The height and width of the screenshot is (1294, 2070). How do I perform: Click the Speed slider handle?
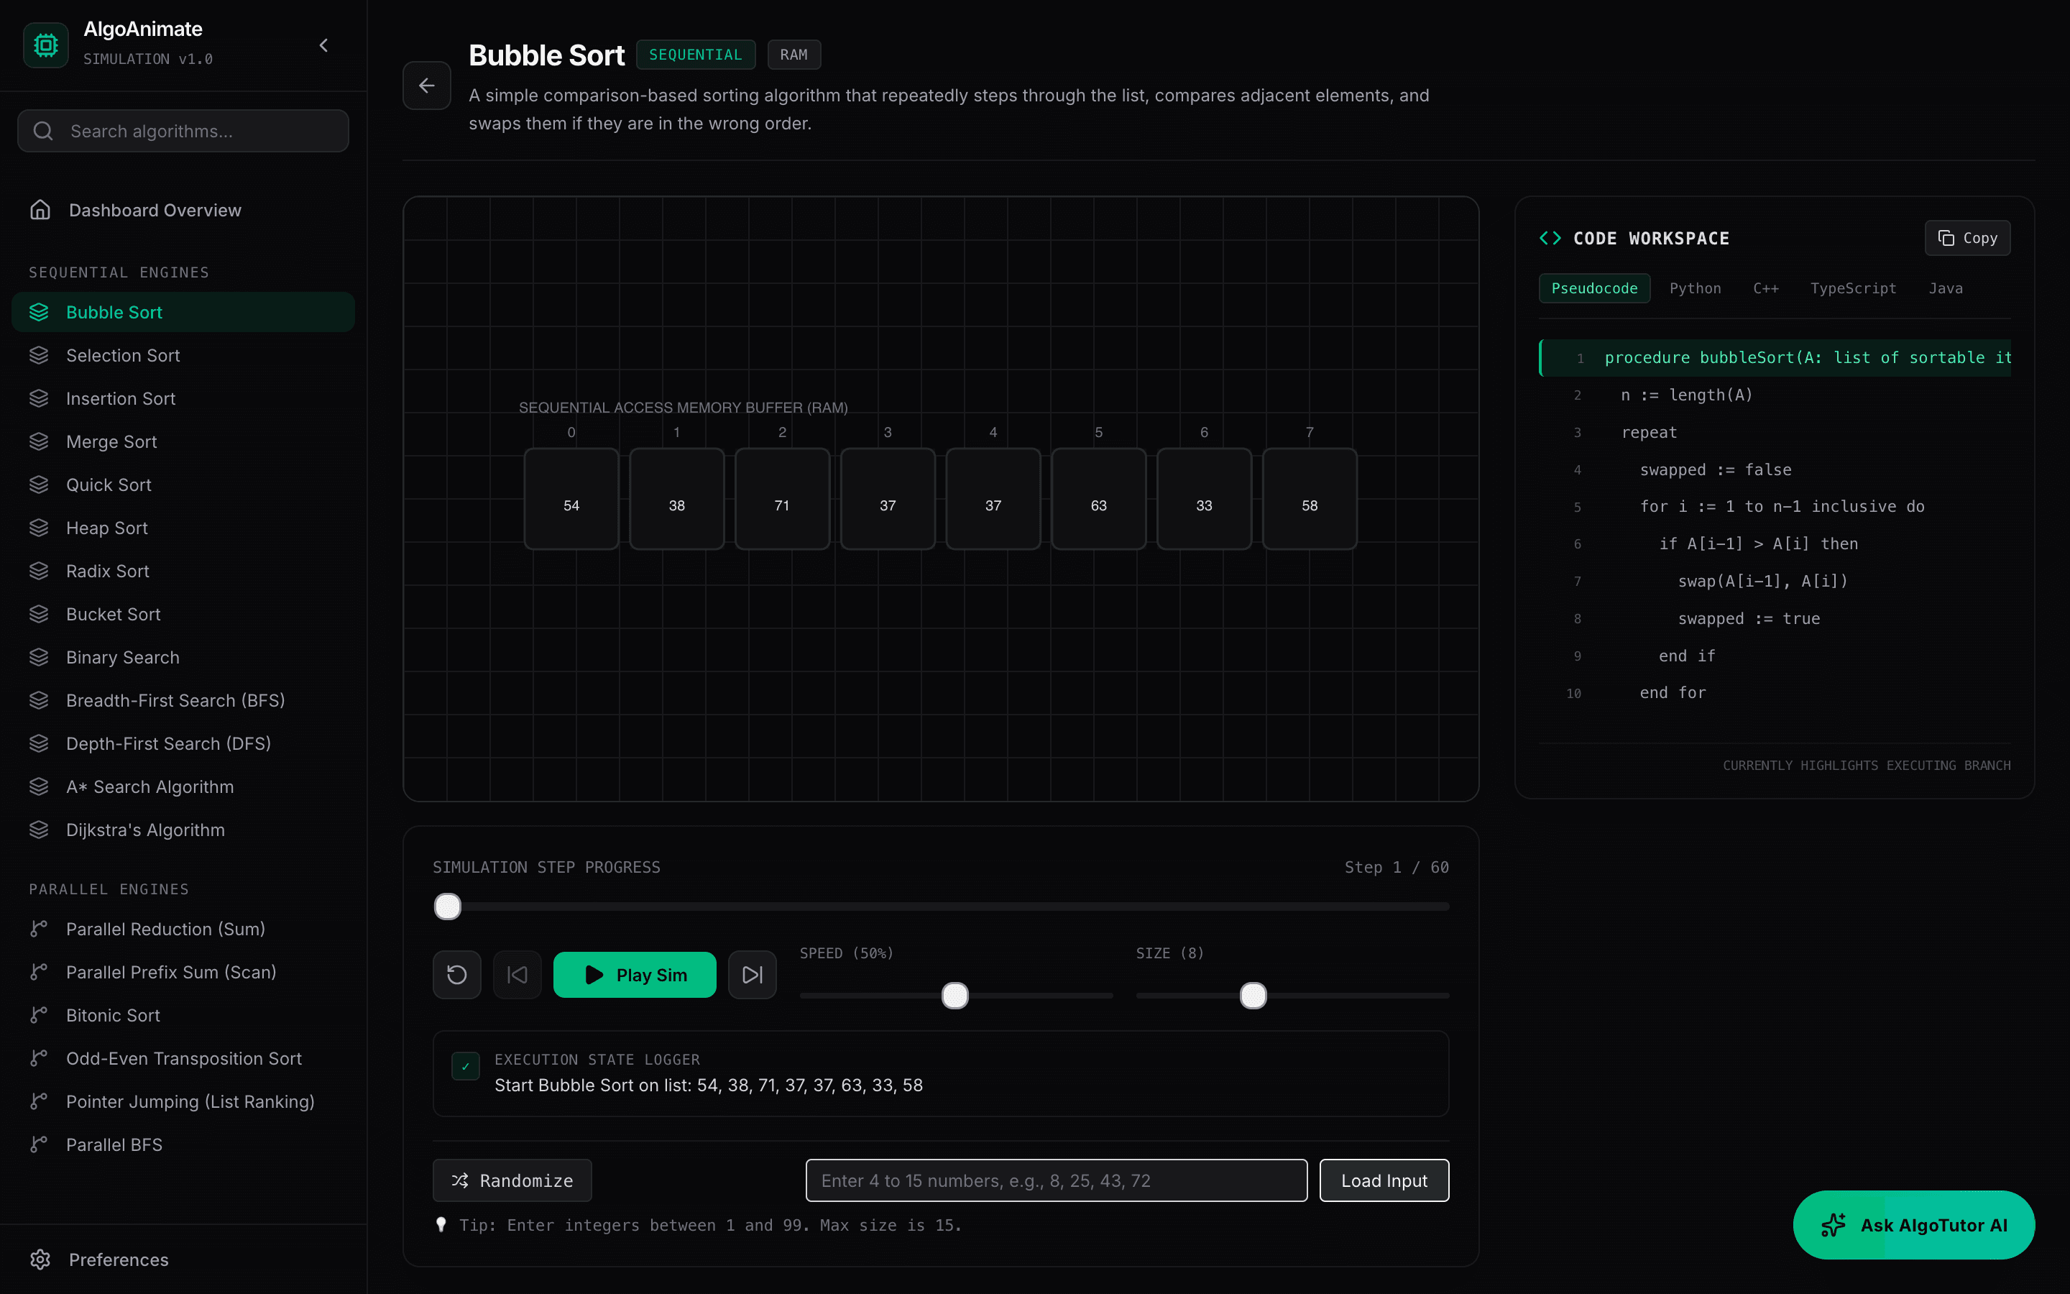click(954, 996)
